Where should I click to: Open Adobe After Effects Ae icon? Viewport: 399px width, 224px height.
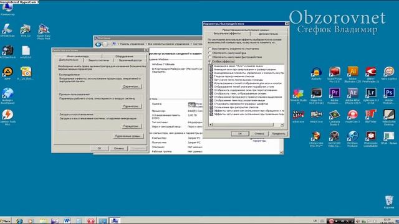point(352,96)
